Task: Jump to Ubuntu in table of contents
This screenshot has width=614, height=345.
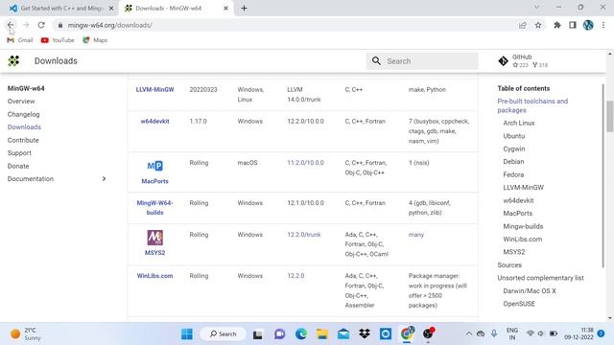Action: click(x=514, y=136)
